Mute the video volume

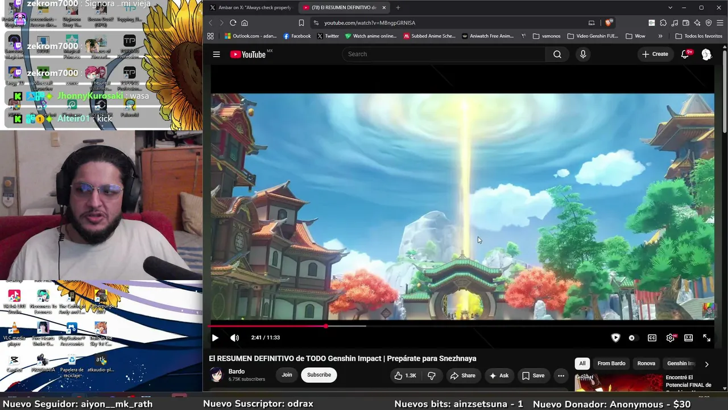pos(234,338)
